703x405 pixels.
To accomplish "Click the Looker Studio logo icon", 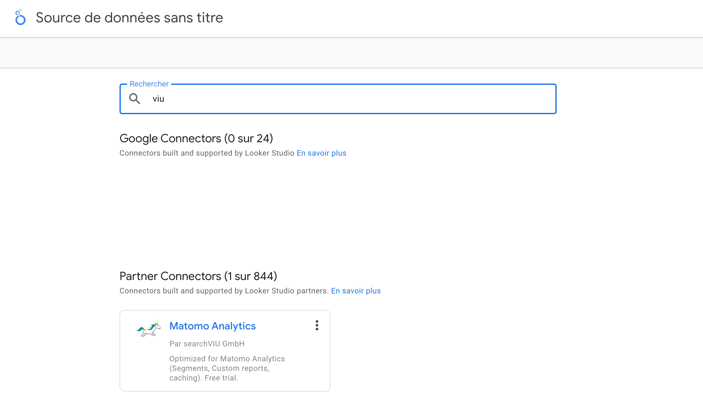I will [20, 17].
